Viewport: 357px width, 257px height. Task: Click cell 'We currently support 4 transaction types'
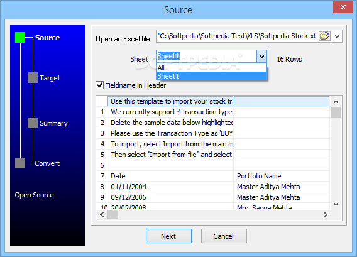point(170,112)
